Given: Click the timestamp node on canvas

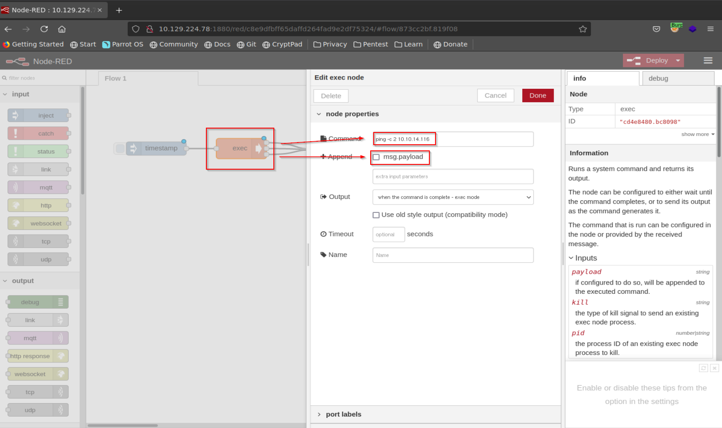Looking at the screenshot, I should pos(156,148).
